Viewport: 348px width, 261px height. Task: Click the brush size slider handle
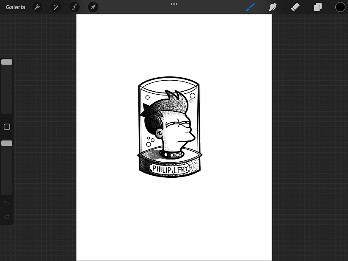point(7,62)
